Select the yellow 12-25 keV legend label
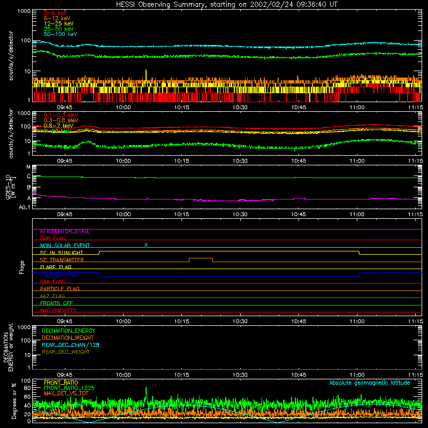The image size is (428, 428). tap(58, 24)
